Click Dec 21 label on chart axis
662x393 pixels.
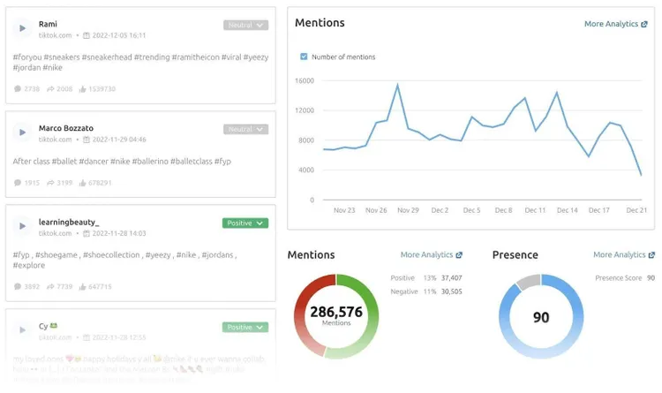[636, 210]
